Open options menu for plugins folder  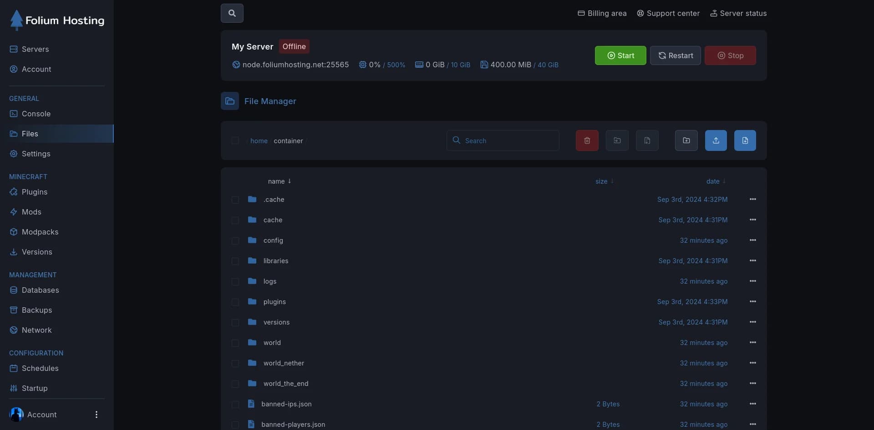tap(752, 301)
